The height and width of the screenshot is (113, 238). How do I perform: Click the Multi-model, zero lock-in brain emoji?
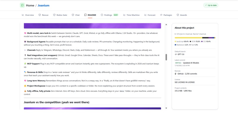[x=25, y=33]
